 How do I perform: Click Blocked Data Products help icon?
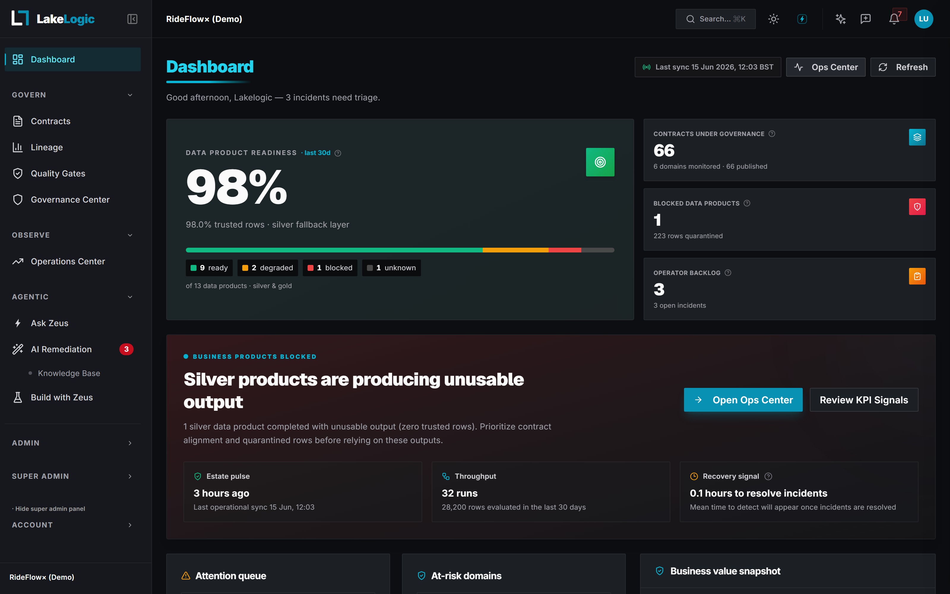pos(747,203)
